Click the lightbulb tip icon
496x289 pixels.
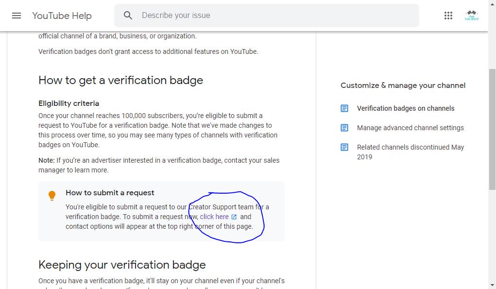pyautogui.click(x=52, y=195)
